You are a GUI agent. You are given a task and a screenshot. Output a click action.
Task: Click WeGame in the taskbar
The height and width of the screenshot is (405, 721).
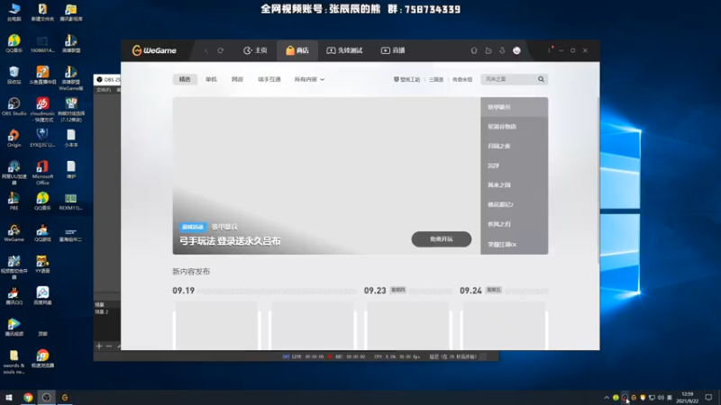click(65, 398)
